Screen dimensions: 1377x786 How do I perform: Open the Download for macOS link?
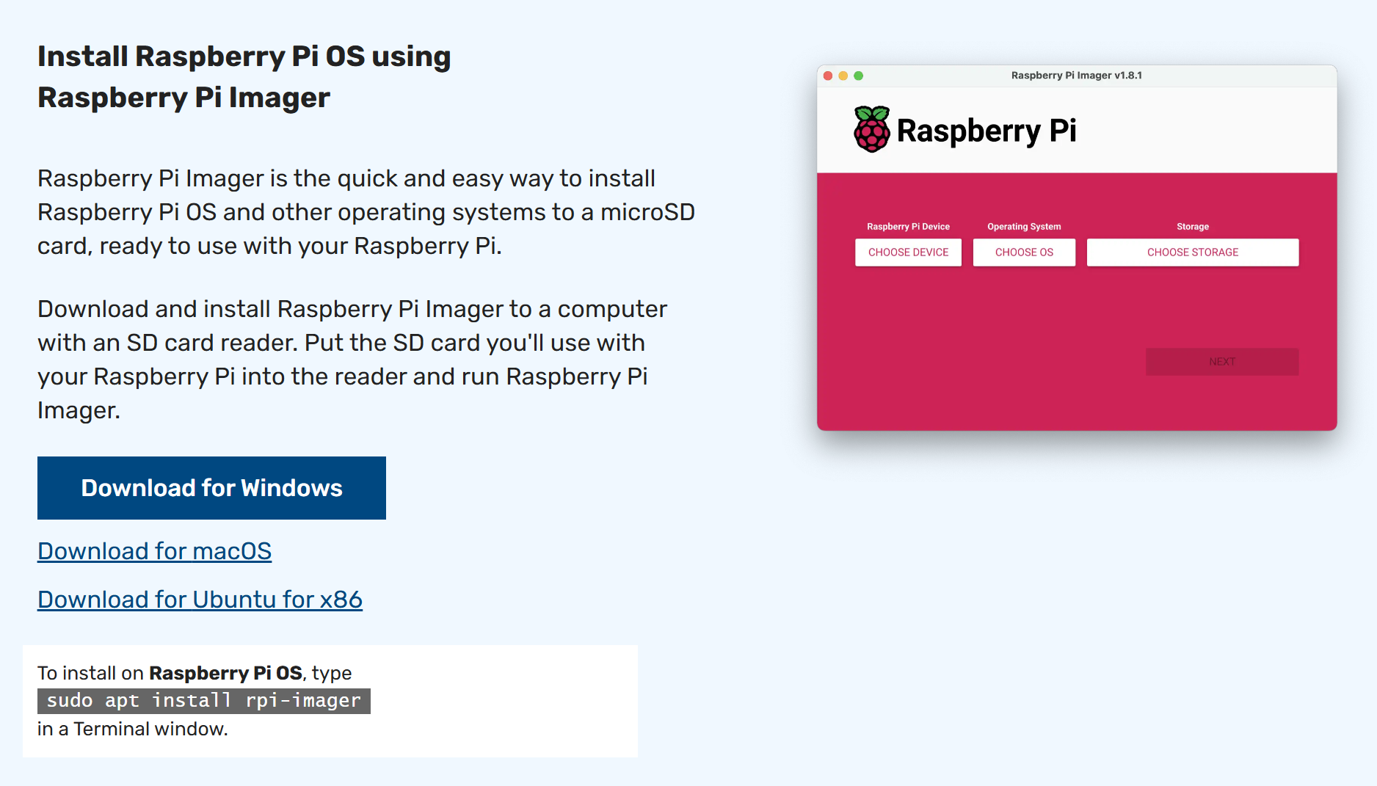(x=155, y=551)
